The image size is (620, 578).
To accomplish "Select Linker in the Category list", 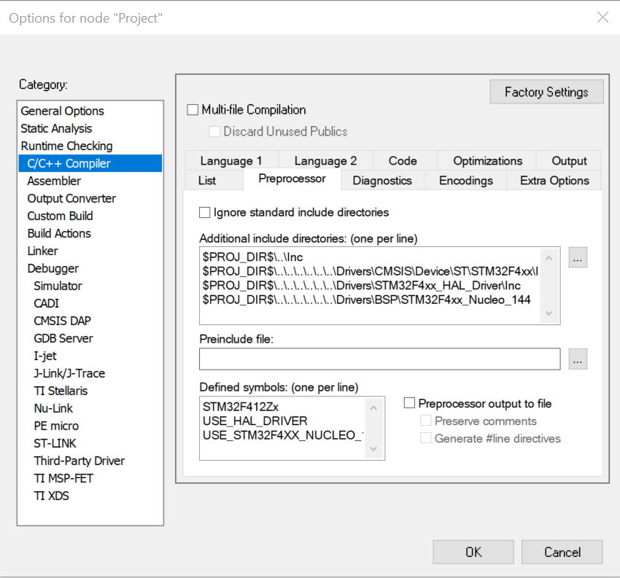I will (x=42, y=251).
